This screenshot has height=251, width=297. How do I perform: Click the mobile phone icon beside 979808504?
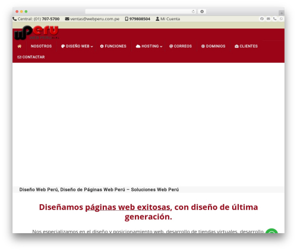click(x=127, y=19)
